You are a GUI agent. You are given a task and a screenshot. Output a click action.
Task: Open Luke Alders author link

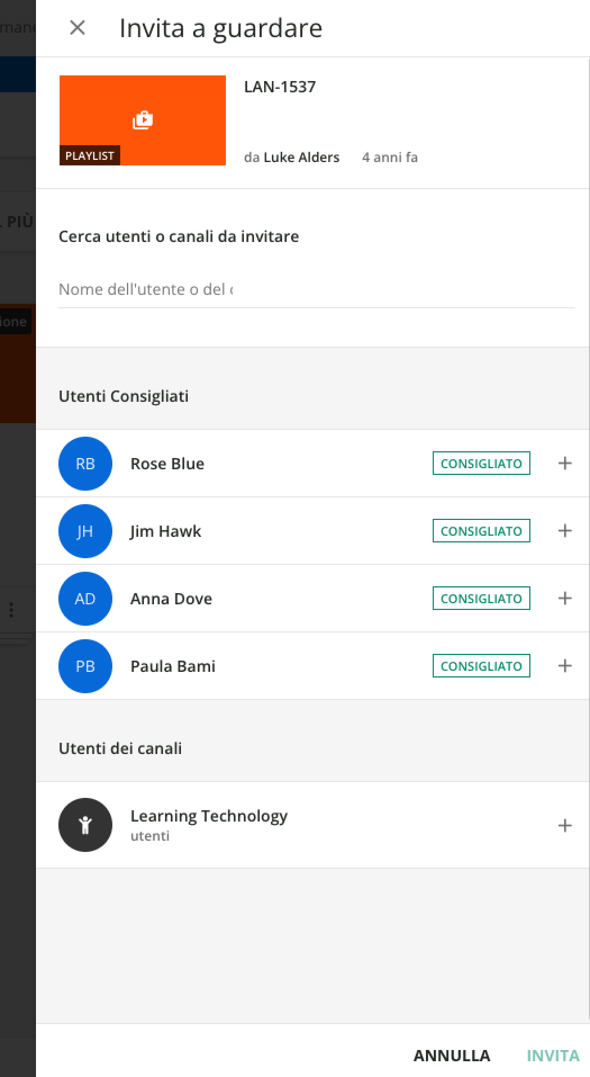[301, 158]
